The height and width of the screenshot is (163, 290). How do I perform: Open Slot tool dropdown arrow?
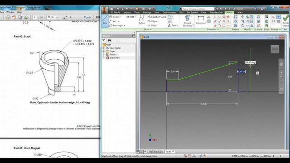(135, 17)
